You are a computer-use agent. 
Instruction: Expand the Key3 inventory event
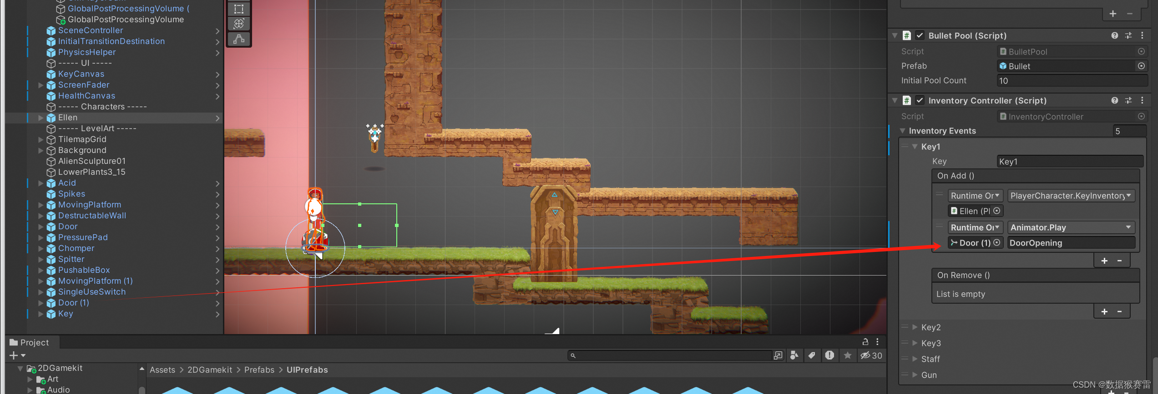(x=915, y=343)
